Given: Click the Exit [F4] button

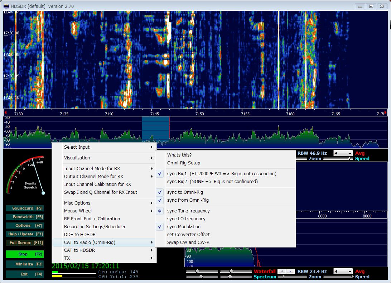Looking at the screenshot, I should click(25, 274).
